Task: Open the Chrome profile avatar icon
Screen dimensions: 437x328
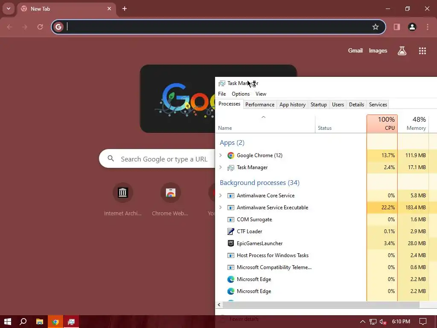Action: 412,27
